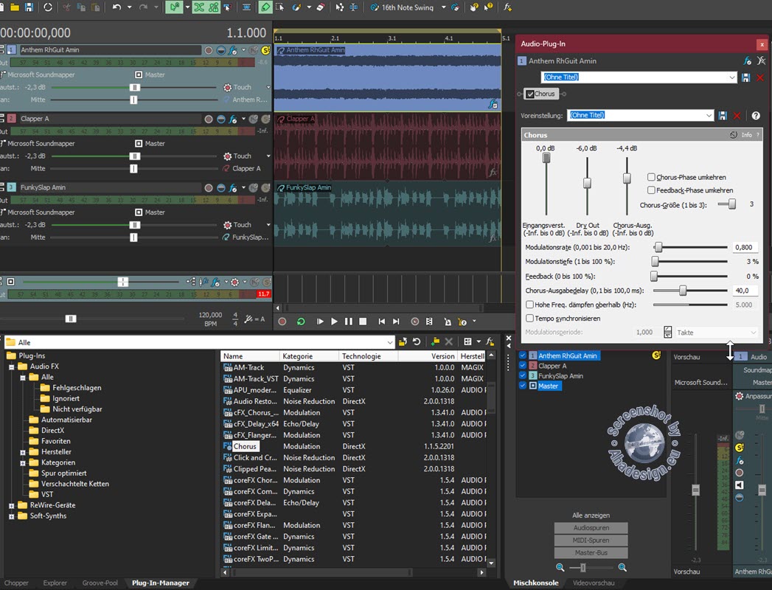Image resolution: width=772 pixels, height=590 pixels.
Task: Switch to the Videovorschau tab
Action: point(594,583)
